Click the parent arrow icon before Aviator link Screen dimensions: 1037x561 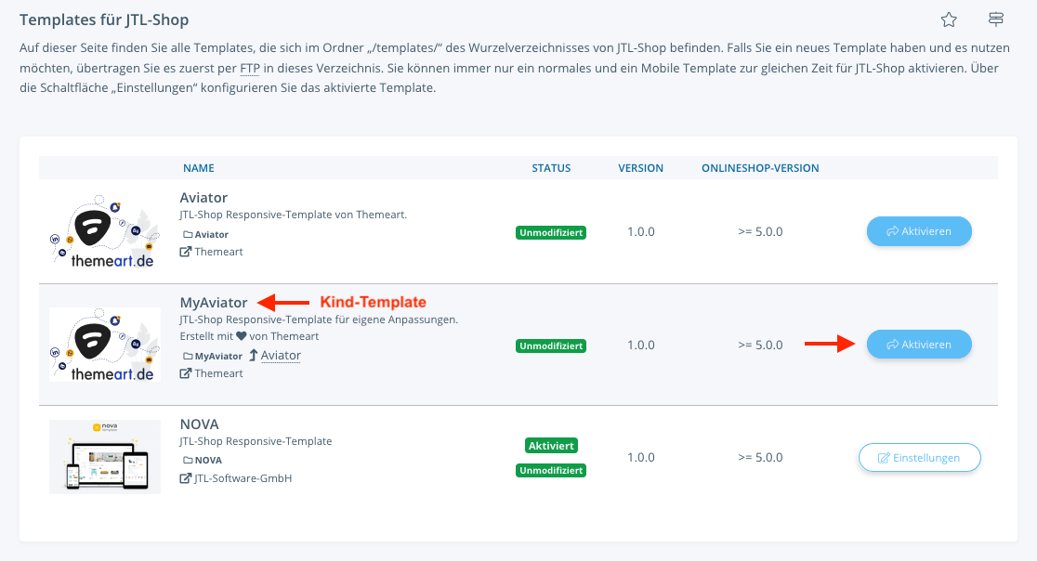point(254,356)
